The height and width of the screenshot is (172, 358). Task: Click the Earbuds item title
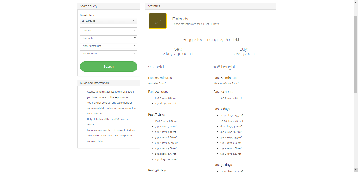click(180, 19)
